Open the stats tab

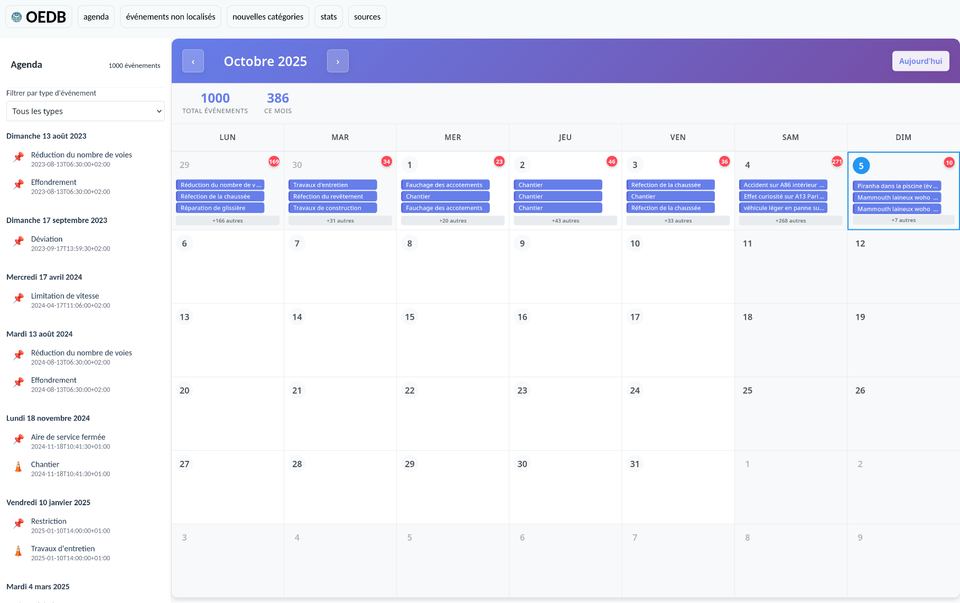[328, 17]
